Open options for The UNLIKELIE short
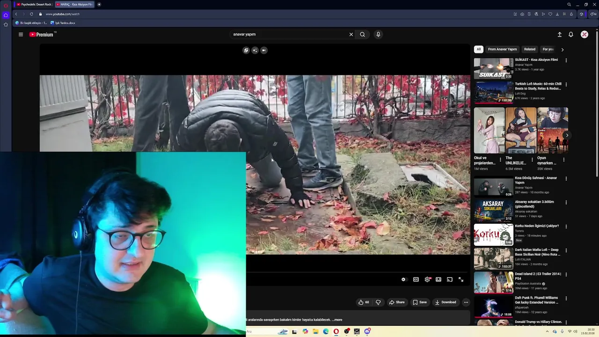Image resolution: width=599 pixels, height=337 pixels. pyautogui.click(x=532, y=160)
